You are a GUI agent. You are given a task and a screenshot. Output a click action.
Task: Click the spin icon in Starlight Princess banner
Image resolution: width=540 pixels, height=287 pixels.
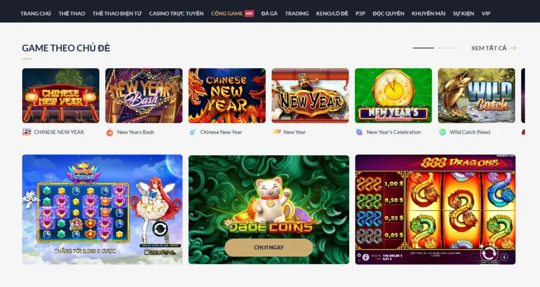160,229
